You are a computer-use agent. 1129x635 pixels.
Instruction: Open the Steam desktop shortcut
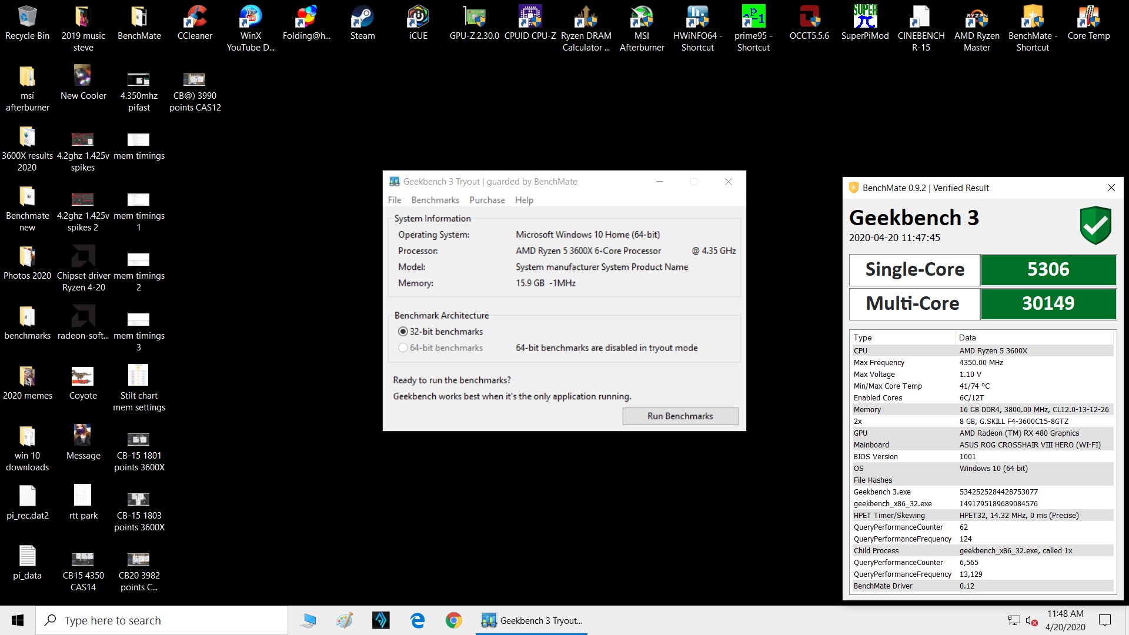(362, 22)
